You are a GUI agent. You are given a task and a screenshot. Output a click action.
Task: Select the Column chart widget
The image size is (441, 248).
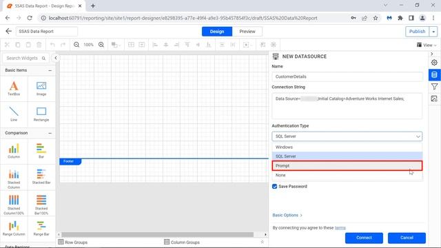[x=14, y=151]
